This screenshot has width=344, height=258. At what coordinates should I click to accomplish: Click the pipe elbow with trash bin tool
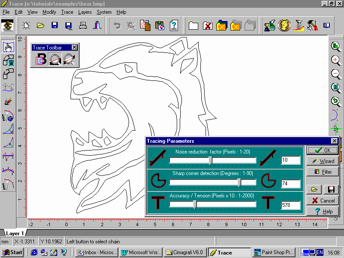[8, 60]
